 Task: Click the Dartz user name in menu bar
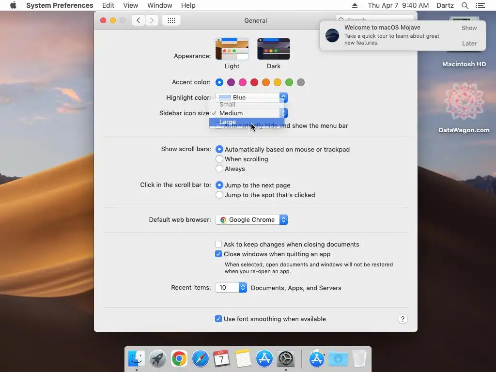coord(445,5)
